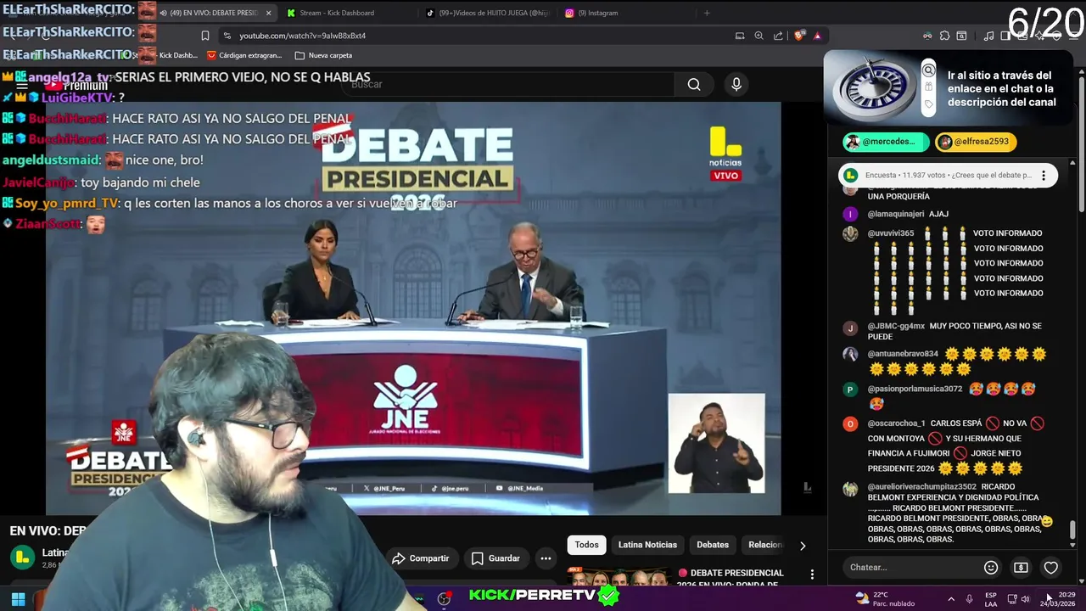Click the live chat scrollbar thumb
1086x611 pixels.
(1072, 530)
